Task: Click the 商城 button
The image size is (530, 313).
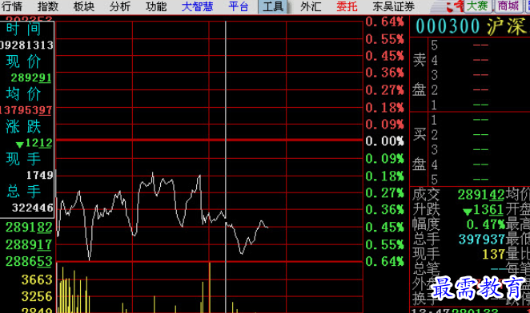Action: (x=508, y=6)
